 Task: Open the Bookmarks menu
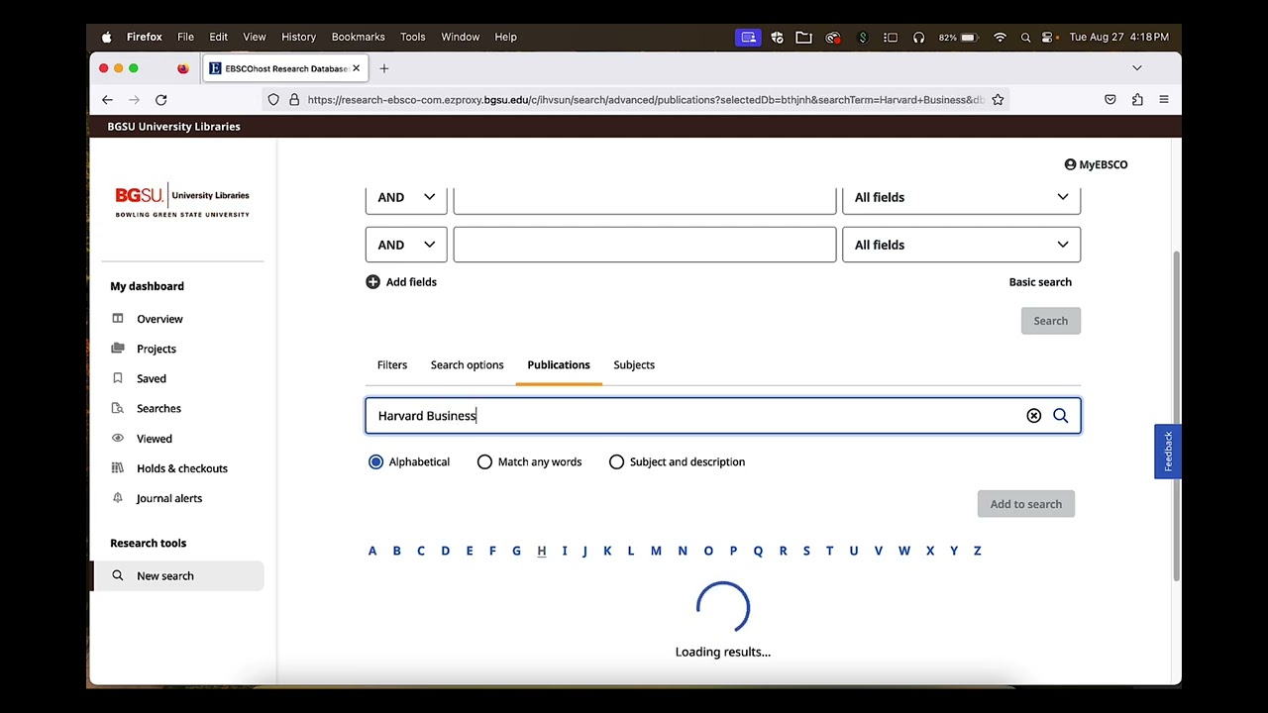(358, 37)
